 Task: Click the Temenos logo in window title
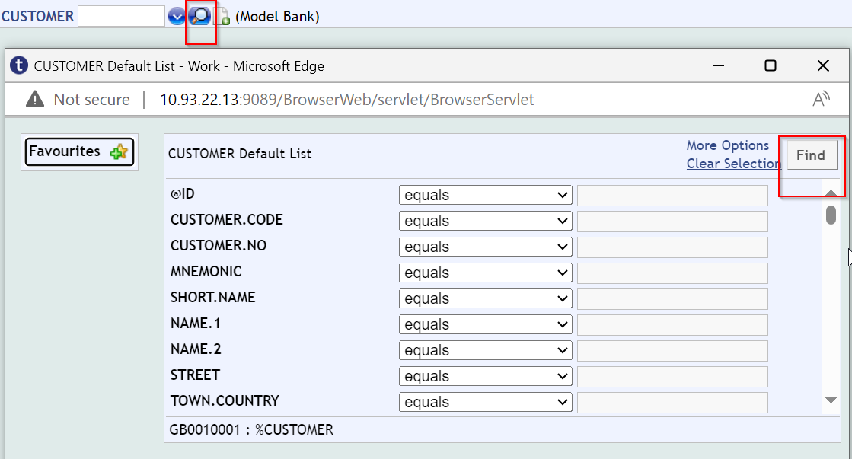pos(19,65)
